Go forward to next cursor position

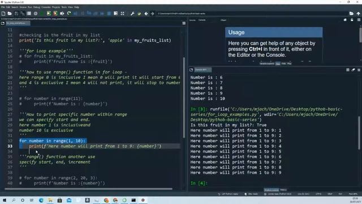152,14
